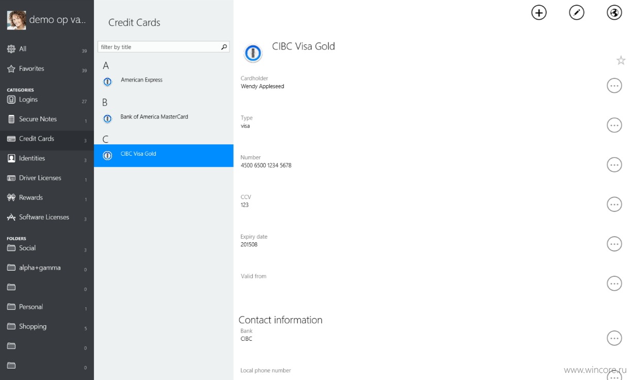Image resolution: width=633 pixels, height=380 pixels.
Task: Click the expiry date value '201508'
Action: tap(249, 244)
